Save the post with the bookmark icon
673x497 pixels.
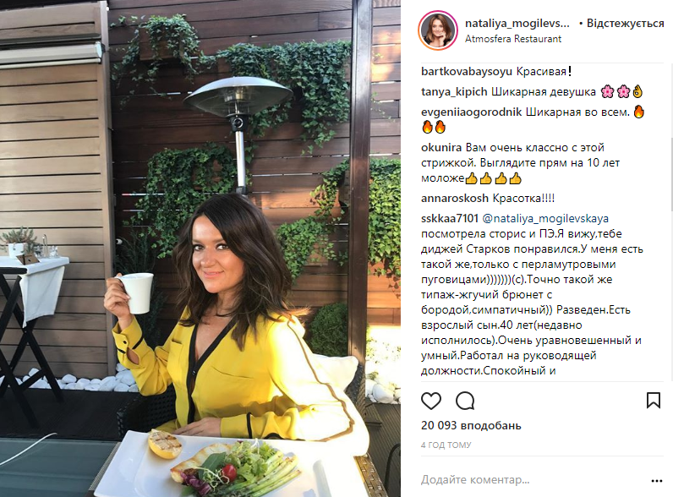[x=654, y=400]
